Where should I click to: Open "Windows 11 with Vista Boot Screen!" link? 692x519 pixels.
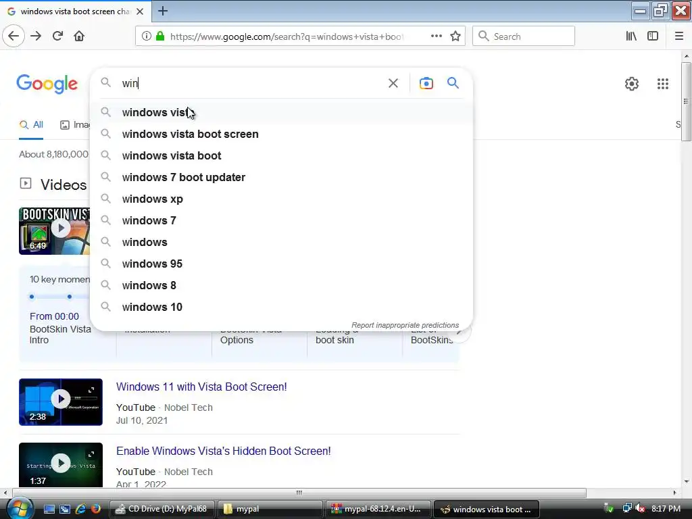tap(201, 387)
